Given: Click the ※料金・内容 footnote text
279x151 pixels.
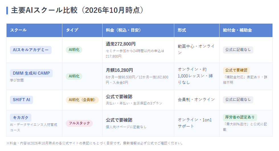Looking at the screenshot, I should tap(95, 143).
